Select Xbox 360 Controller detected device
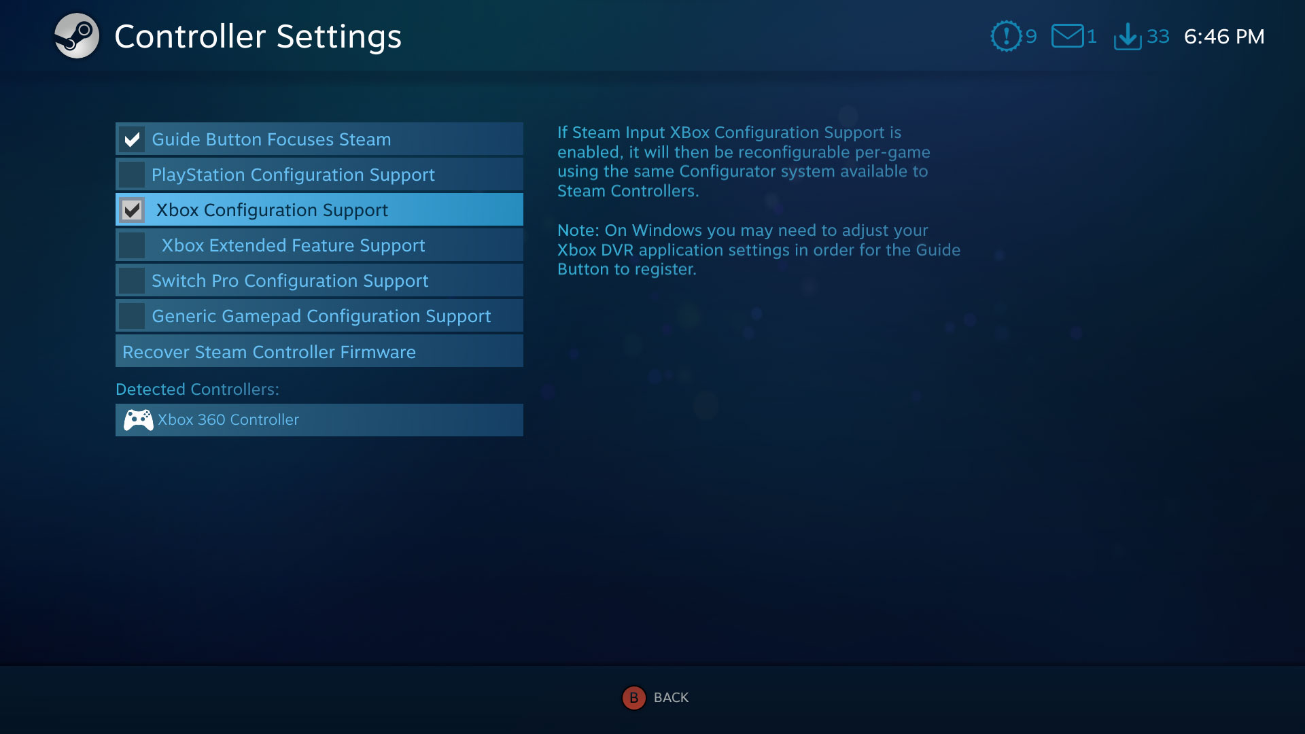 (319, 419)
